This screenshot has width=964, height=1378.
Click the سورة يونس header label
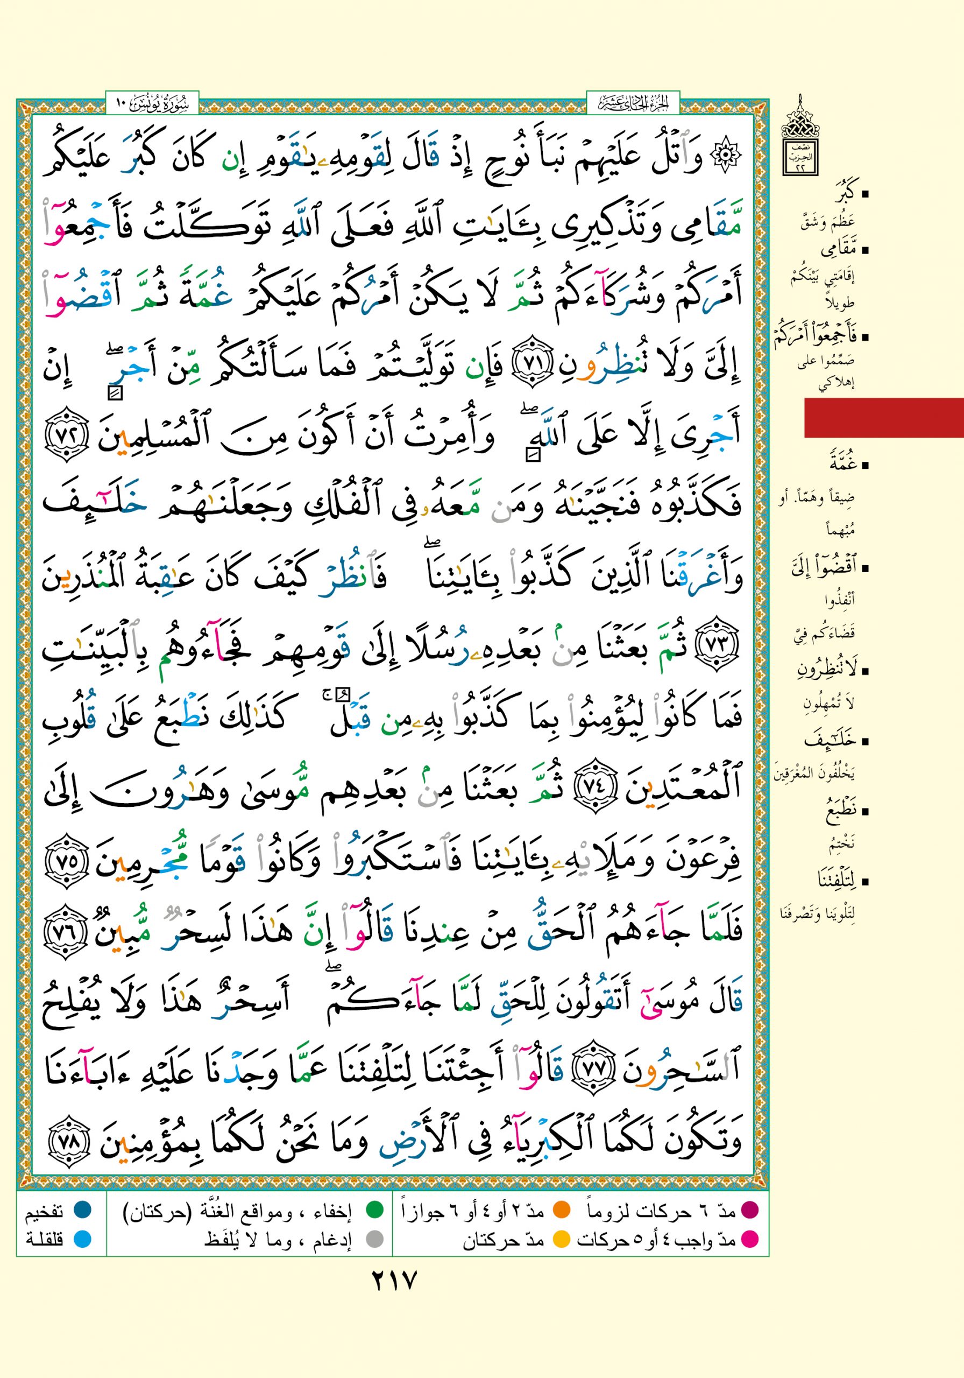pos(152,103)
